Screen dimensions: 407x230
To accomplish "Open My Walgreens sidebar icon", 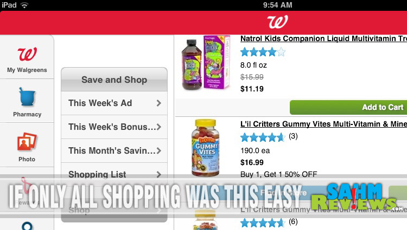I will coord(27,54).
